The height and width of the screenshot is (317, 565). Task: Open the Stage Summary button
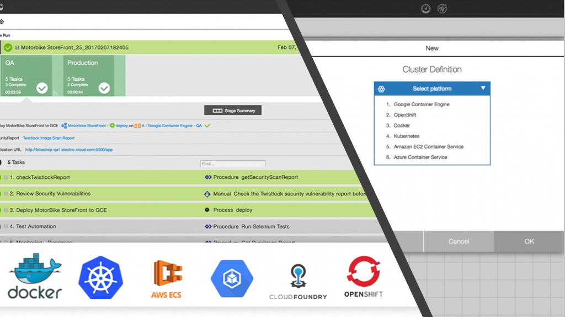233,110
